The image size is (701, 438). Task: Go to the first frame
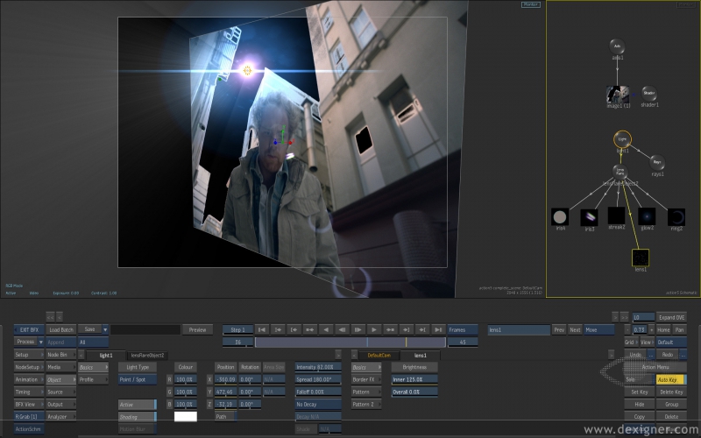tap(261, 330)
